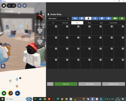Show info for the equipped red beanie

(43, 15)
